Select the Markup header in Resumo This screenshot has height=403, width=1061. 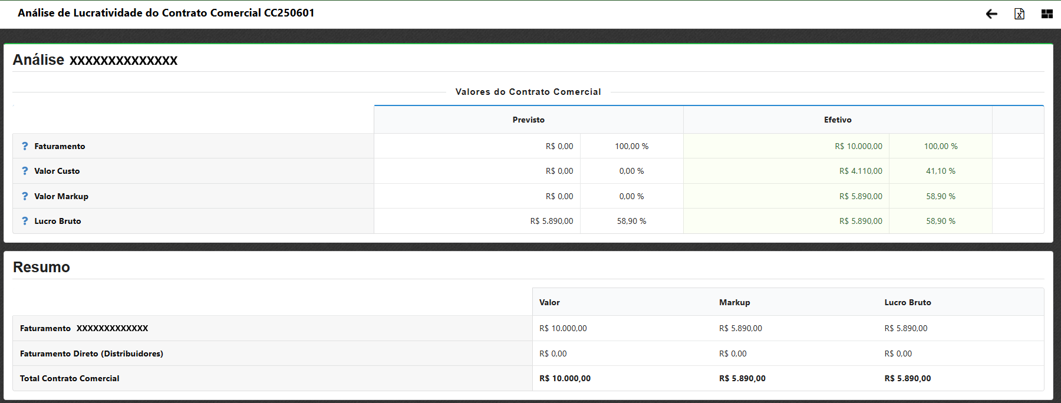pyautogui.click(x=734, y=302)
